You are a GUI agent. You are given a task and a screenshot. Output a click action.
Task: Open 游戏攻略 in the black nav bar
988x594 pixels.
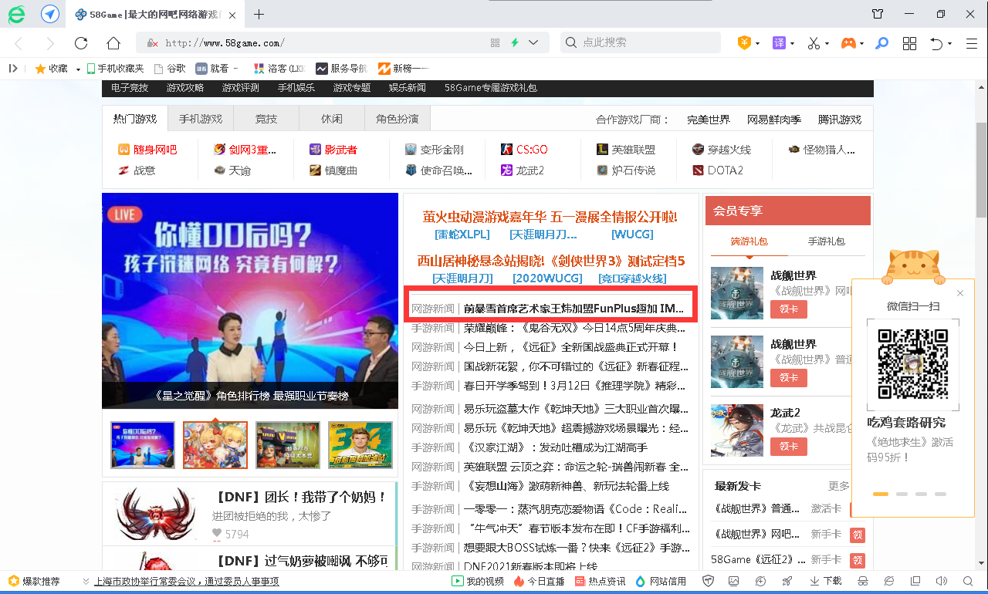tap(185, 88)
